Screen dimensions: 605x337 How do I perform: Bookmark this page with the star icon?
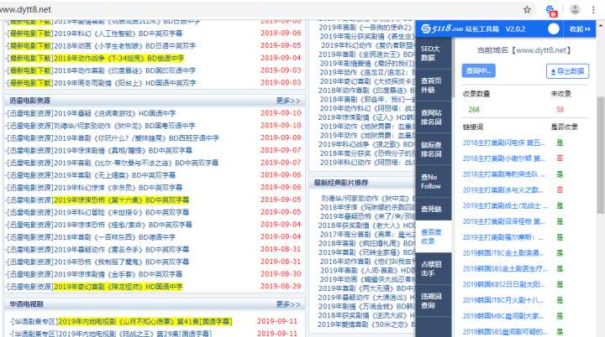[527, 9]
